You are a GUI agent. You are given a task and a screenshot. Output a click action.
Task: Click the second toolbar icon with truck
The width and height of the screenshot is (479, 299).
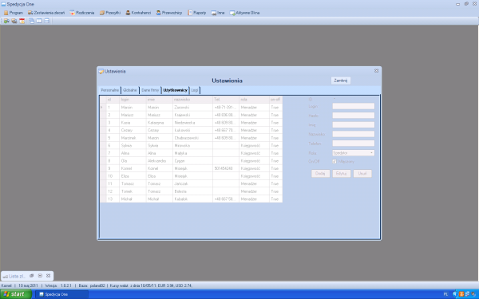tap(14, 21)
